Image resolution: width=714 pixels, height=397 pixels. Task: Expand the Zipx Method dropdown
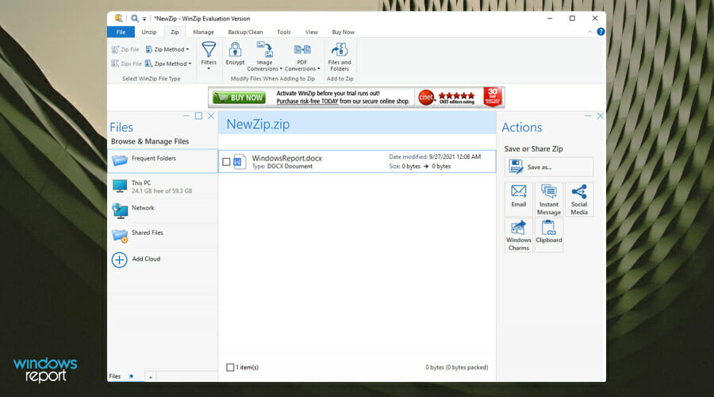(167, 64)
